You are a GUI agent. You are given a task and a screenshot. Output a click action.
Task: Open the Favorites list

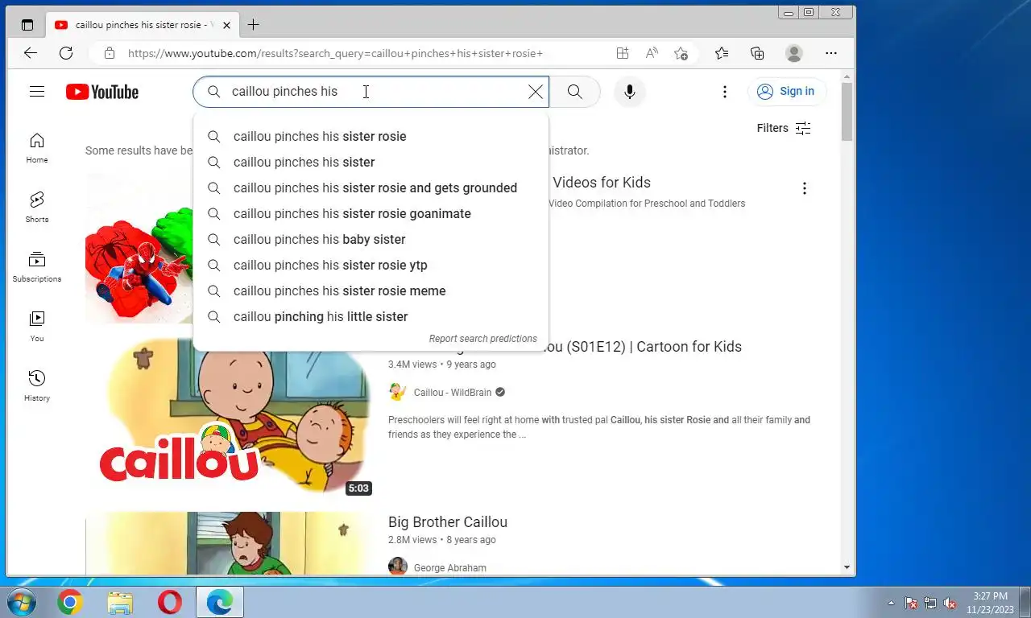(x=722, y=53)
